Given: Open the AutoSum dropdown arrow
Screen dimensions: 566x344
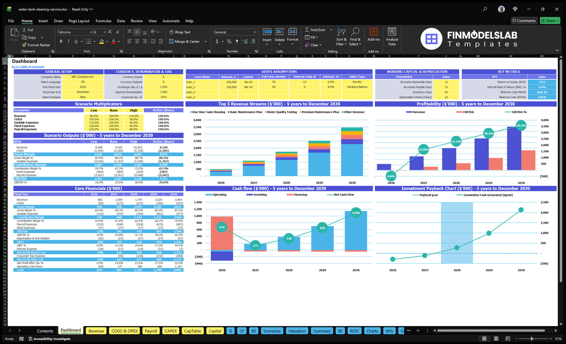Looking at the screenshot, I should coord(331,30).
